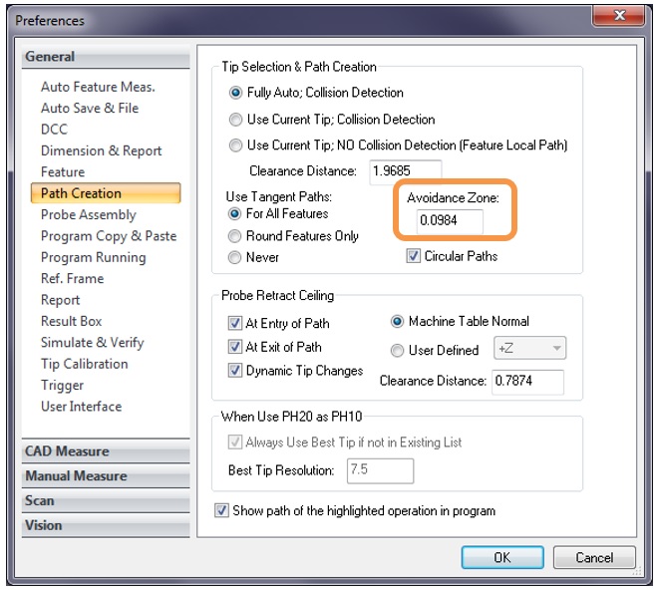Viewport: 658px width, 590px height.
Task: Open Tip Calibration settings
Action: point(85,364)
